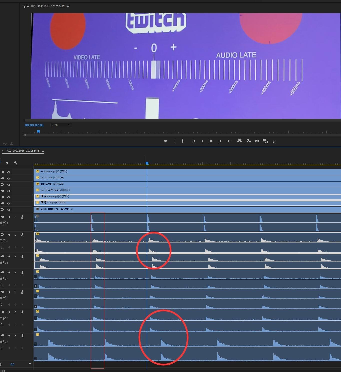The height and width of the screenshot is (372, 341).
Task: Click the Extract button
Action: pos(248,141)
